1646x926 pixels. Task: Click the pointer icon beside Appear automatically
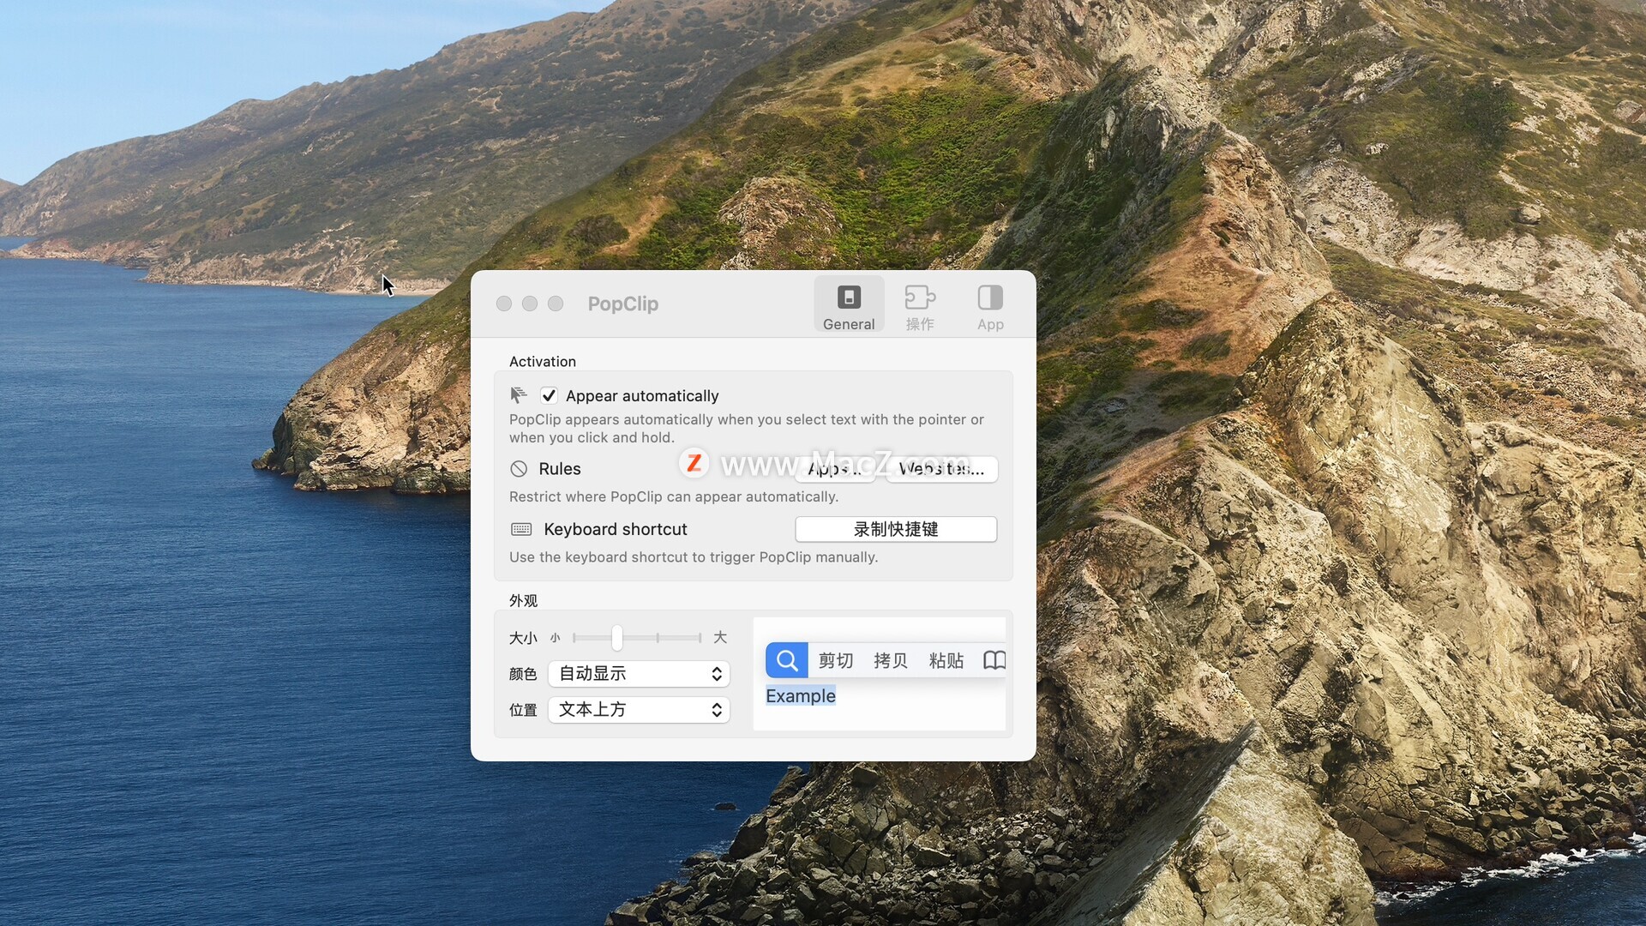(x=519, y=394)
